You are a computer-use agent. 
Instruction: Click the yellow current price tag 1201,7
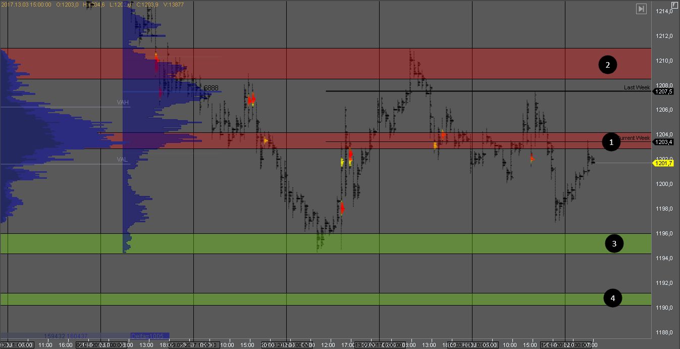pyautogui.click(x=662, y=163)
